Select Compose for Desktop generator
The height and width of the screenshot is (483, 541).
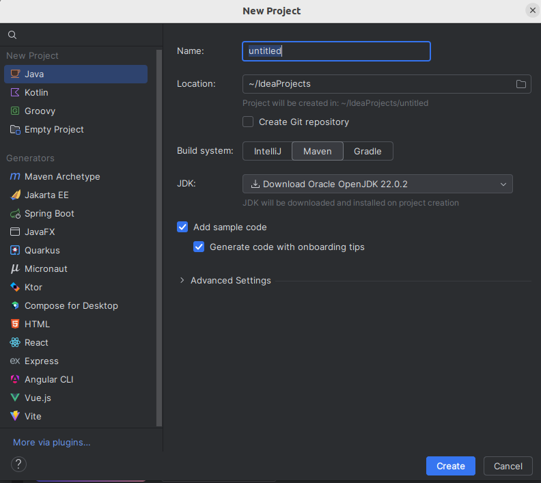coord(76,305)
